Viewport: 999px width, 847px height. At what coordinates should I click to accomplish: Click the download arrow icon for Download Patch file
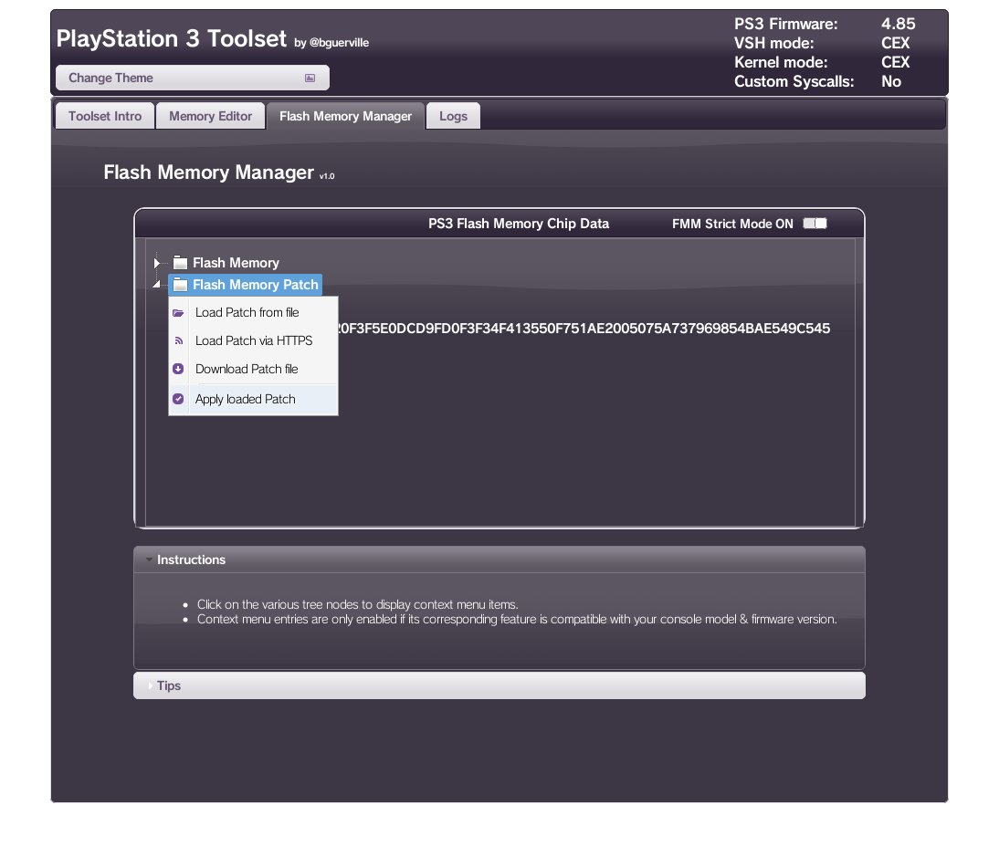[178, 369]
